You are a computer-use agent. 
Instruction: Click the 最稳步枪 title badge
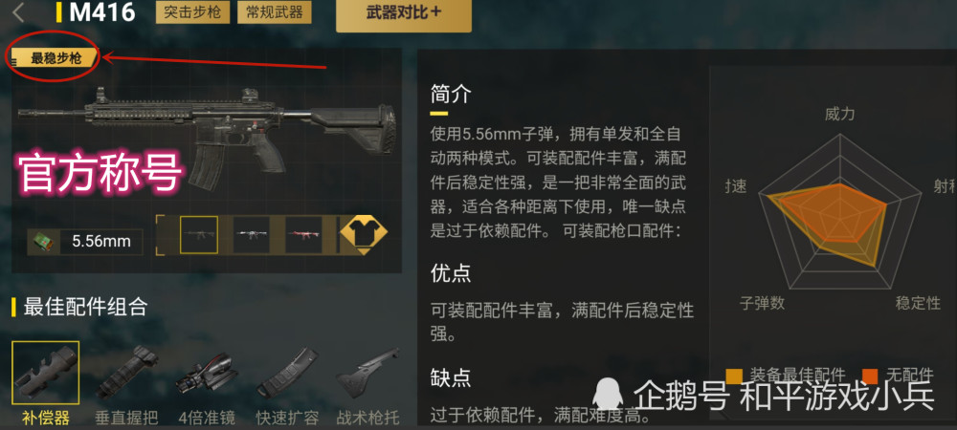point(56,58)
